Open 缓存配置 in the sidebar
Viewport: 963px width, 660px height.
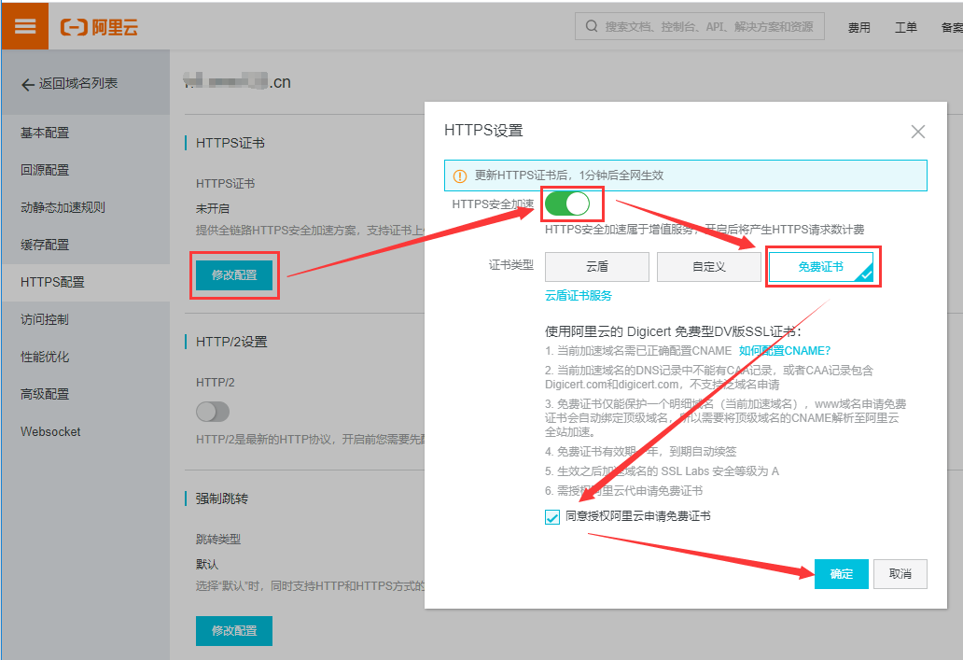click(x=85, y=245)
